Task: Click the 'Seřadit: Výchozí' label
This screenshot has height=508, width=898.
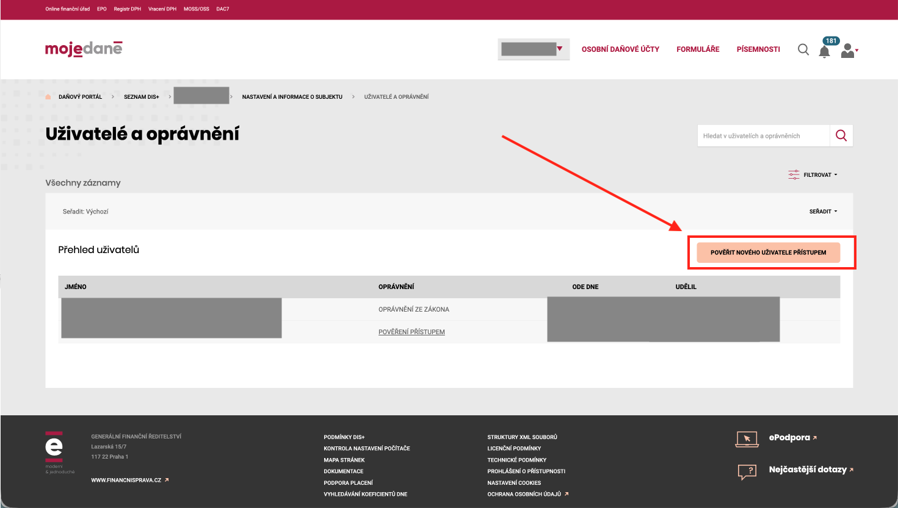Action: [x=85, y=212]
